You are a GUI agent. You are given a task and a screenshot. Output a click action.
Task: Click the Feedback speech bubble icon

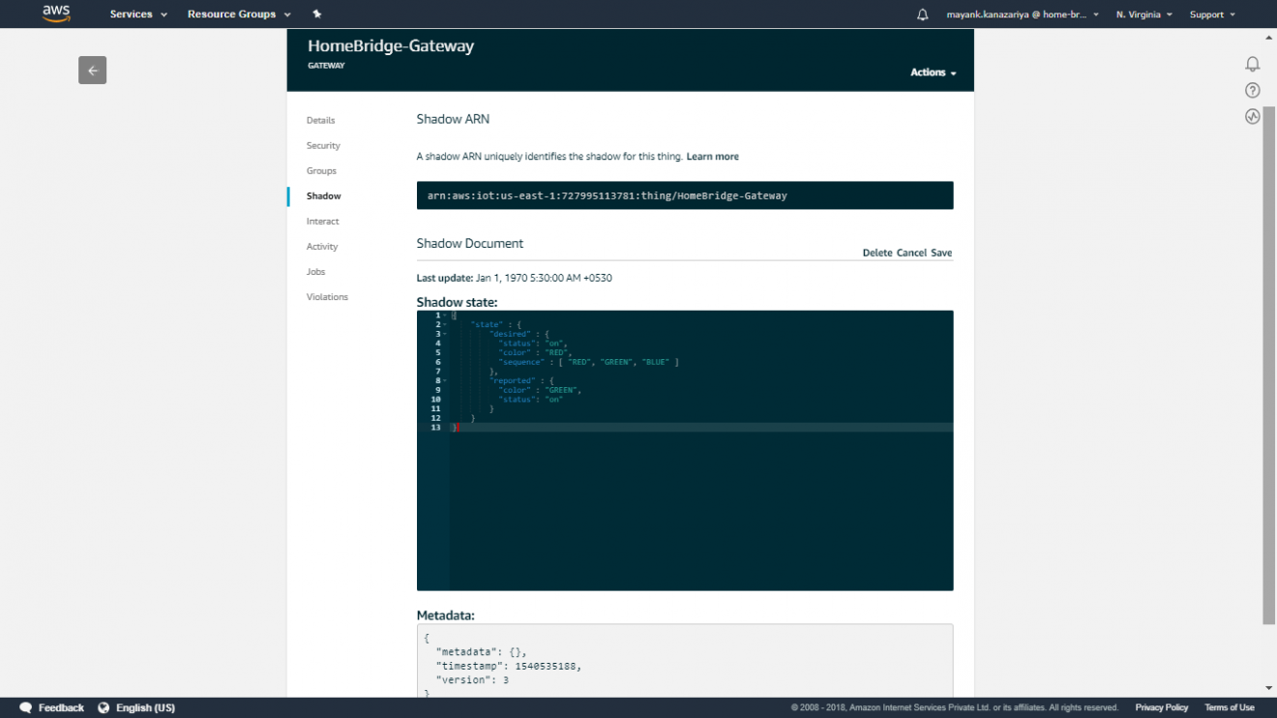coord(26,707)
